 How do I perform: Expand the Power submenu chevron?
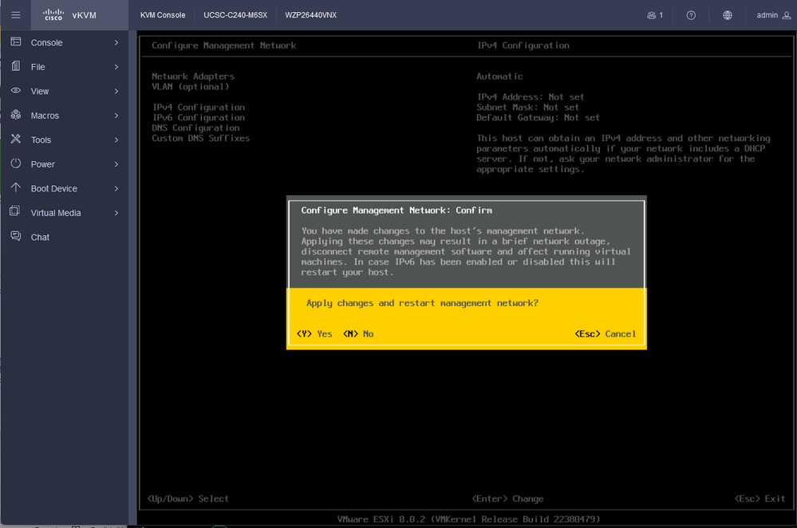[116, 164]
